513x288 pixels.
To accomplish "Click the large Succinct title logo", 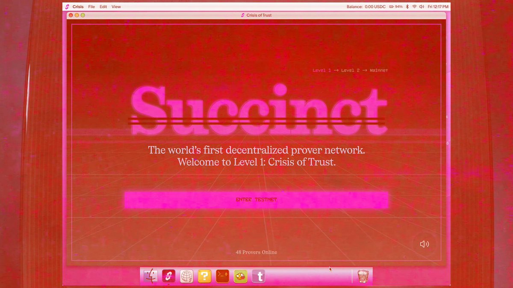I will tap(258, 110).
